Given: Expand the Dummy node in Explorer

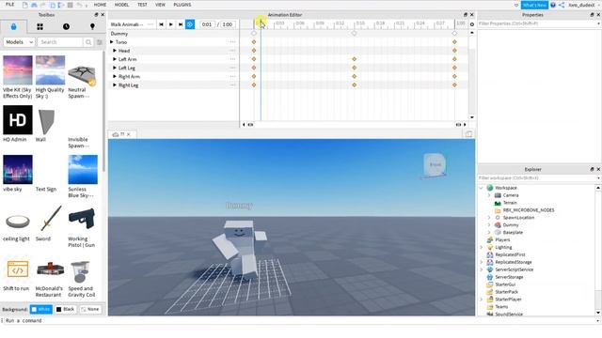Looking at the screenshot, I should pos(489,225).
